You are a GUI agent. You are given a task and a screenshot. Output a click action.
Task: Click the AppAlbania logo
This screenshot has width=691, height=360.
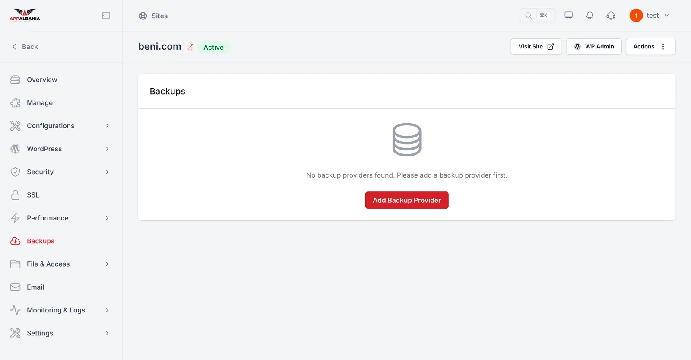pyautogui.click(x=25, y=15)
